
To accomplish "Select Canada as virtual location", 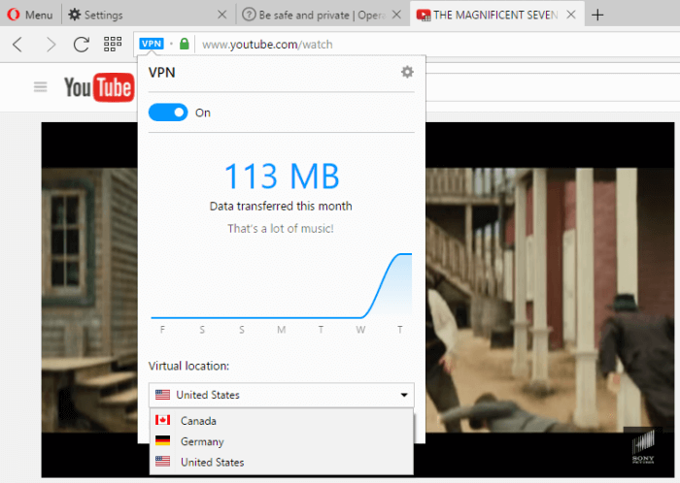I will (282, 421).
